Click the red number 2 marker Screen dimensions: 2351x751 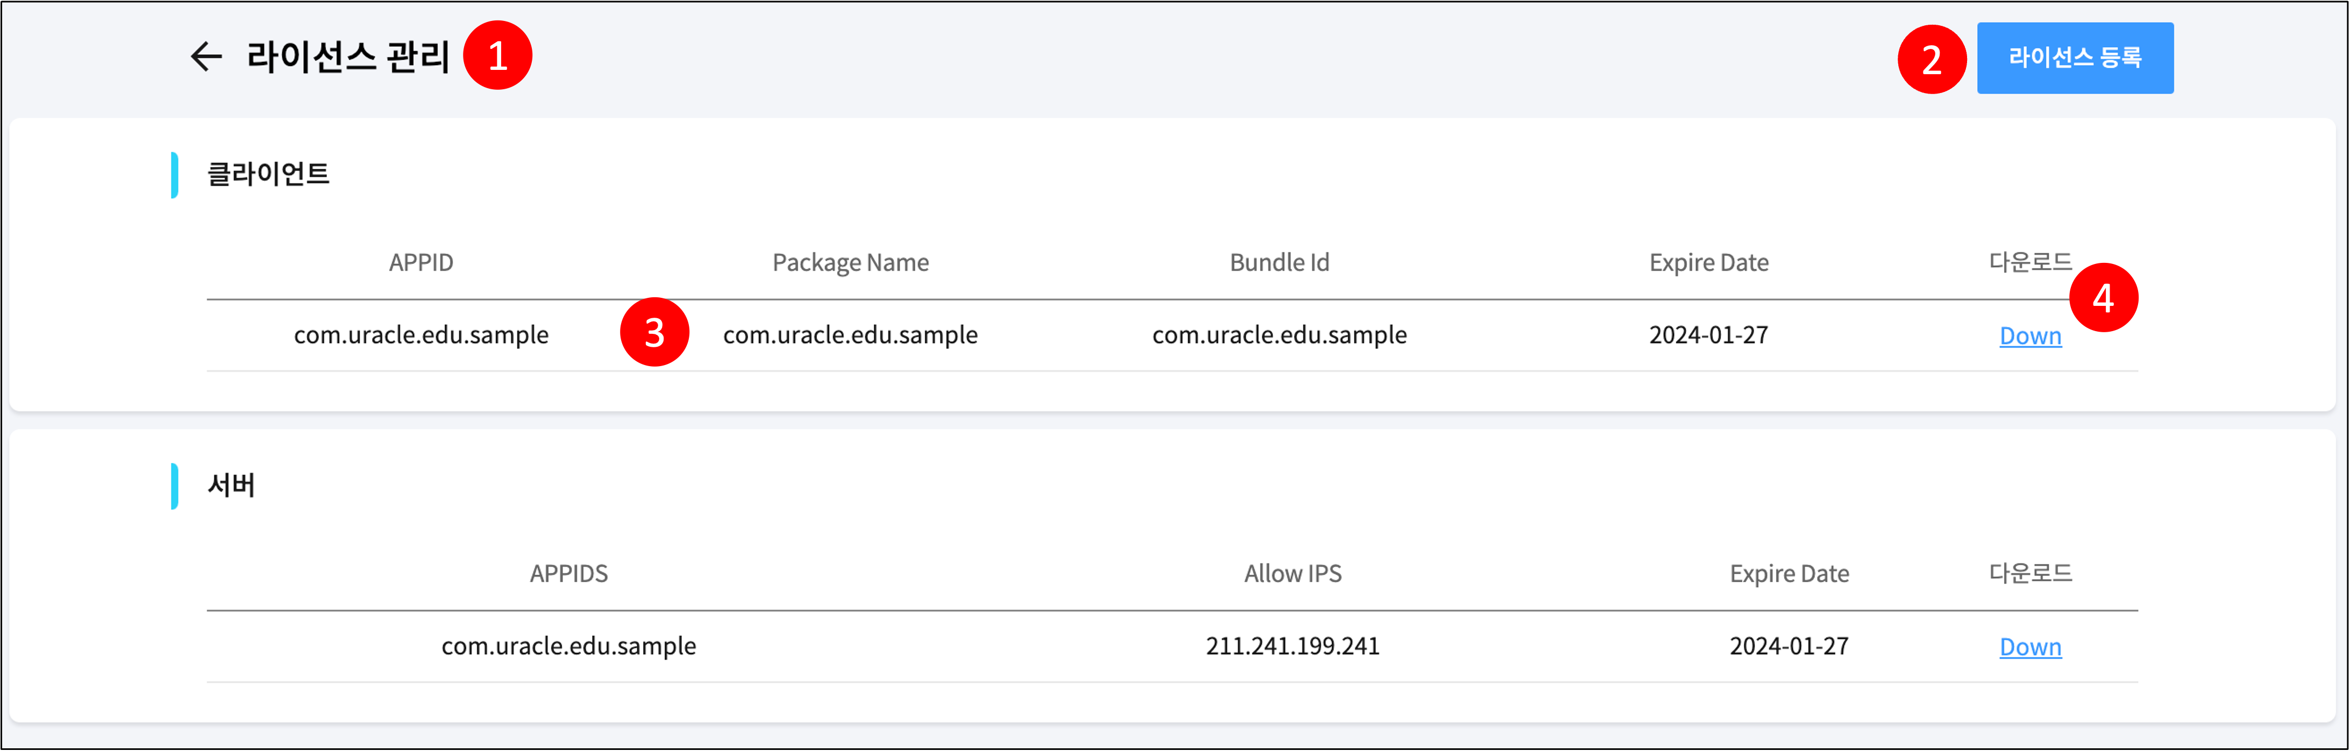(1931, 59)
